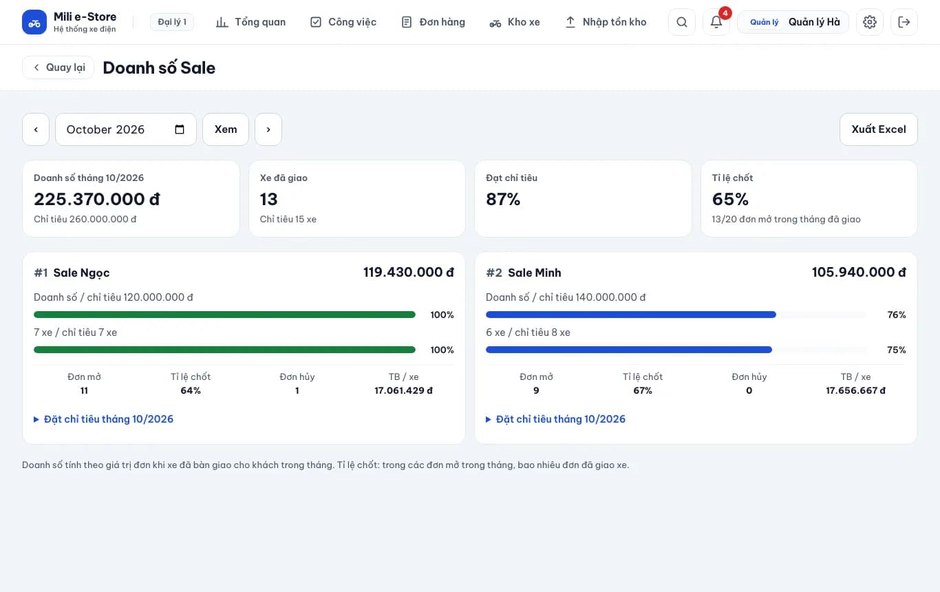Open the Tổng quan menu

250,22
